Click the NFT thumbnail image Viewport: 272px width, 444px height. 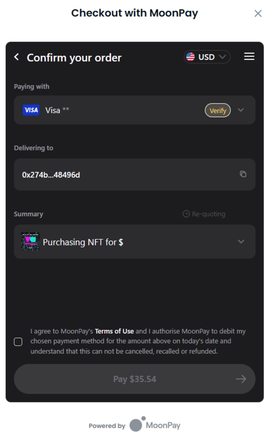[30, 241]
